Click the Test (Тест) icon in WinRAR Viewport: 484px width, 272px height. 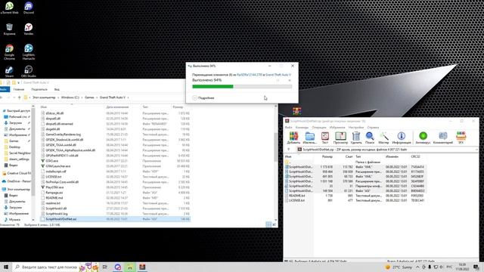click(325, 138)
